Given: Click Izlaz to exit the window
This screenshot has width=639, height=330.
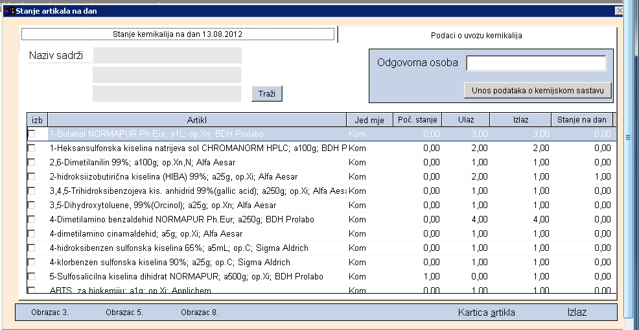Looking at the screenshot, I should click(x=577, y=313).
